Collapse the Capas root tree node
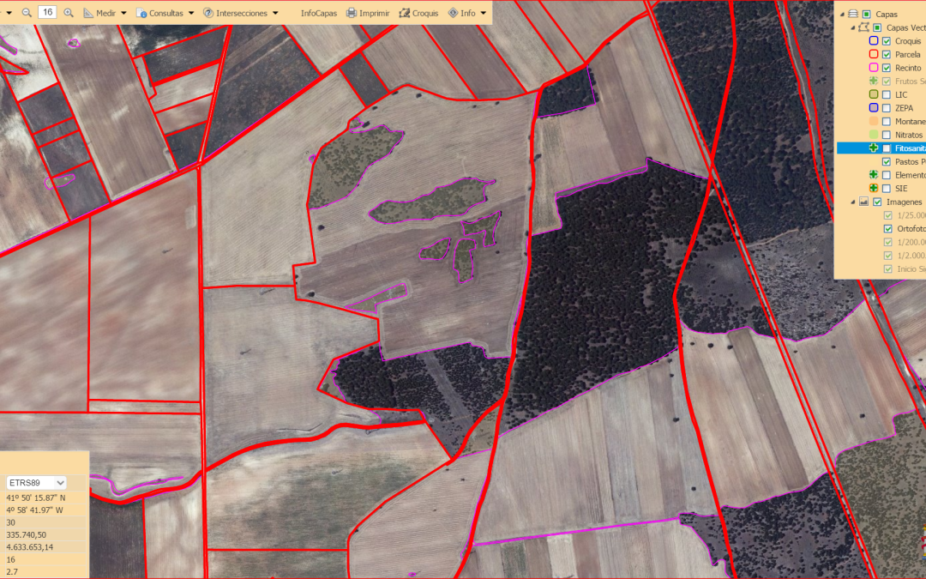The height and width of the screenshot is (579, 926). [842, 14]
